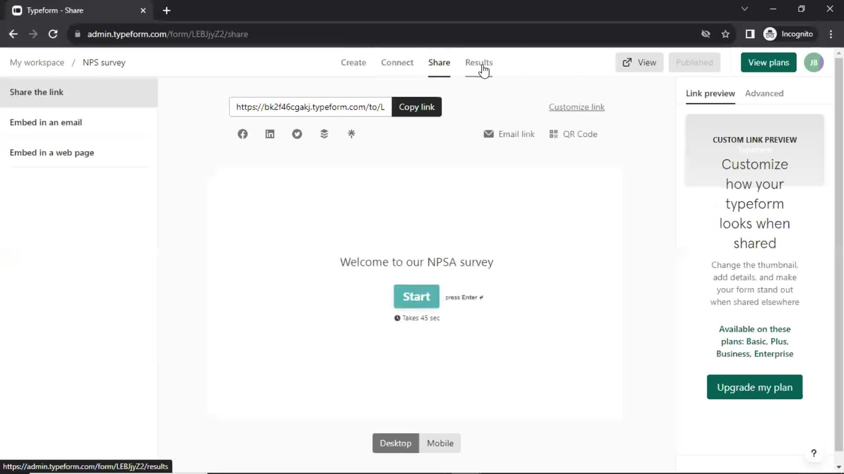Reload the page
Viewport: 844px width, 474px height.
53,34
